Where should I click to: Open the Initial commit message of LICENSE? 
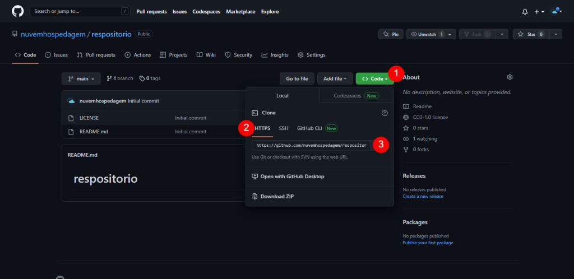[191, 118]
